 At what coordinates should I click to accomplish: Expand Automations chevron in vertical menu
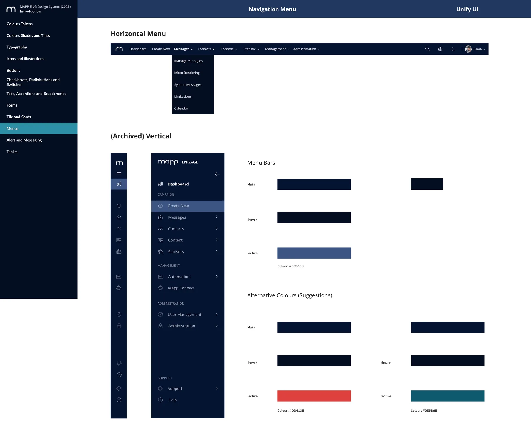pyautogui.click(x=217, y=277)
